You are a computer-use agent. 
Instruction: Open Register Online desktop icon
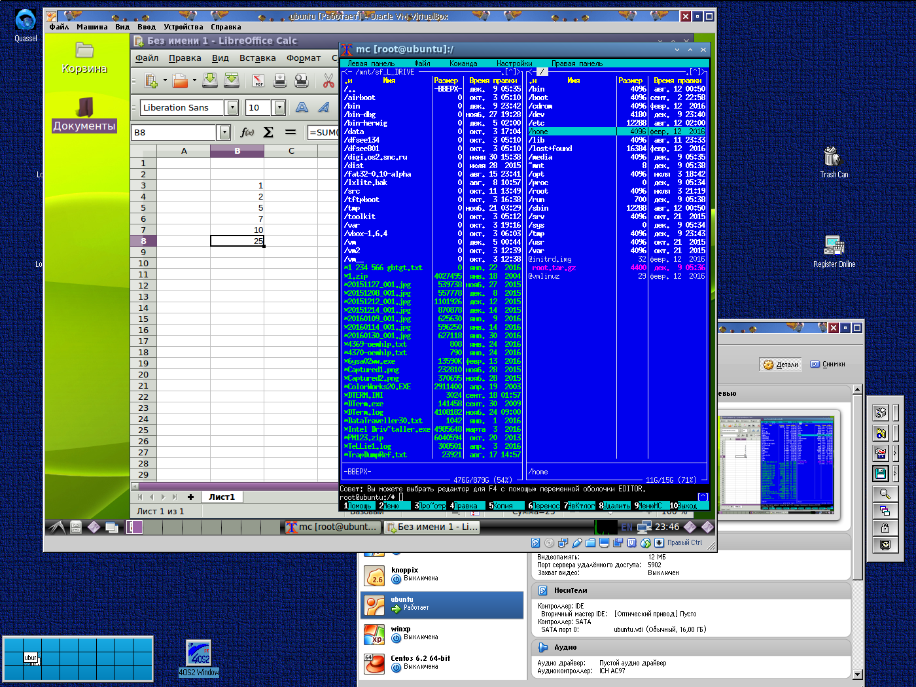click(x=834, y=251)
